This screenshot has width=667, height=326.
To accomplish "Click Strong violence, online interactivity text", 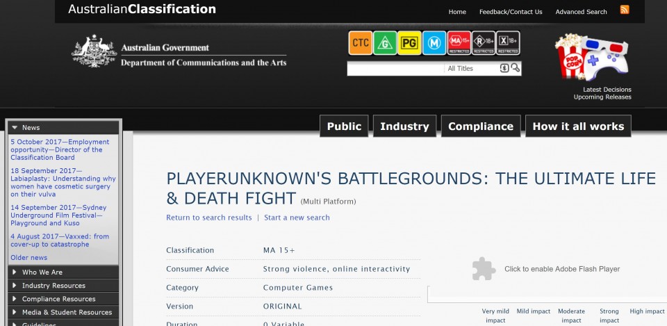I will tap(336, 269).
